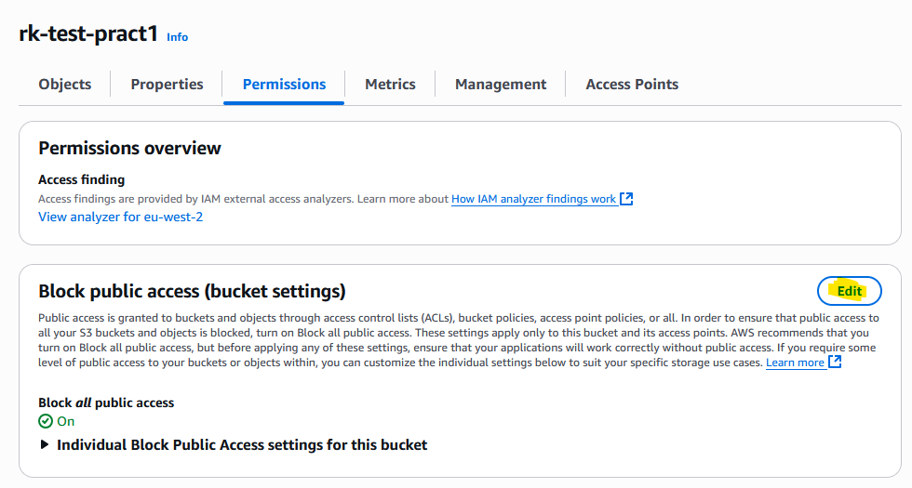
Task: Switch to the Objects tab
Action: [65, 84]
